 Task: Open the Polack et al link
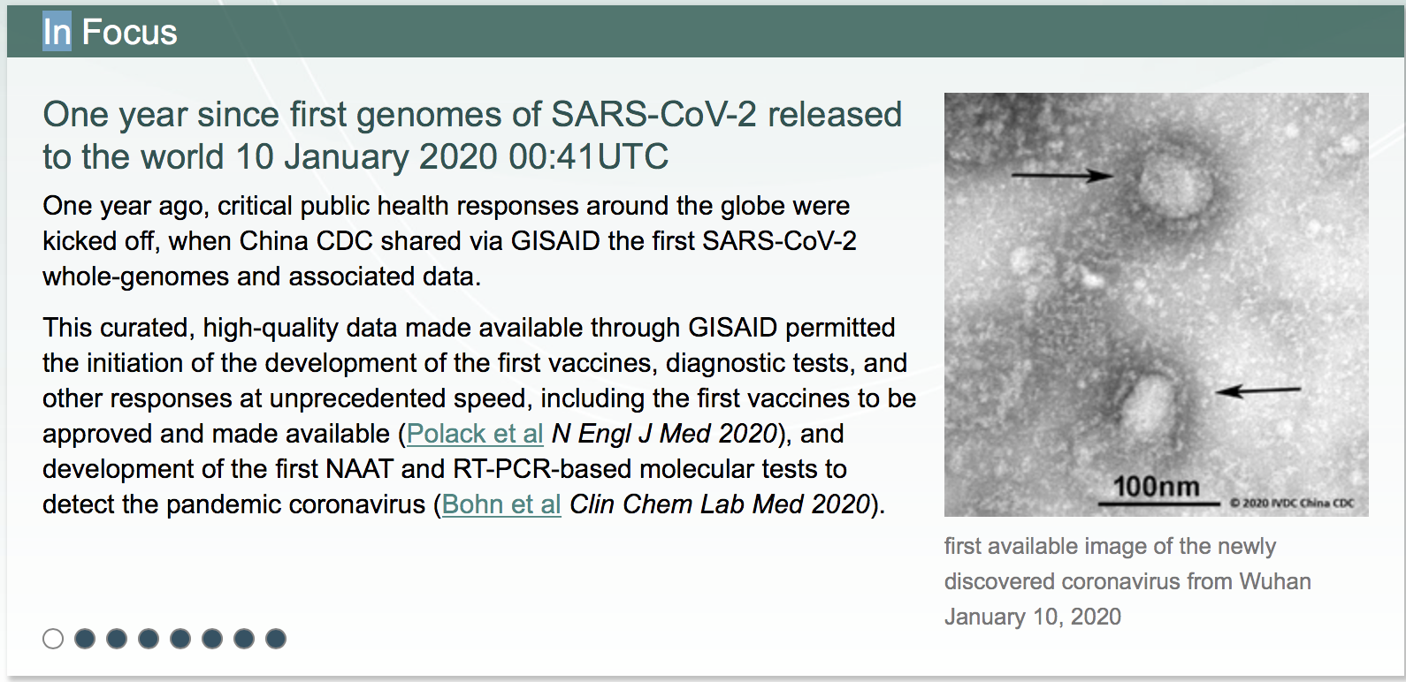[x=475, y=434]
